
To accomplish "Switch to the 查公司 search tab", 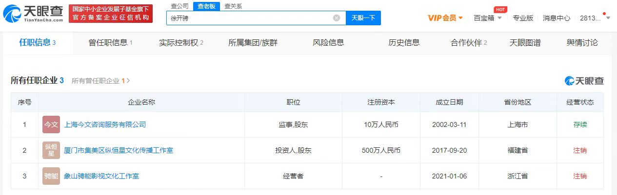I will point(179,6).
